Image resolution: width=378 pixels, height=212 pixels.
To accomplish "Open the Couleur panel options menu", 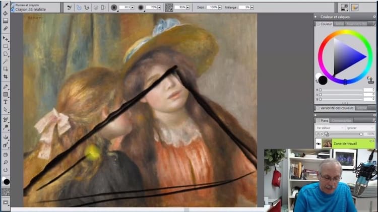I will pos(374,24).
